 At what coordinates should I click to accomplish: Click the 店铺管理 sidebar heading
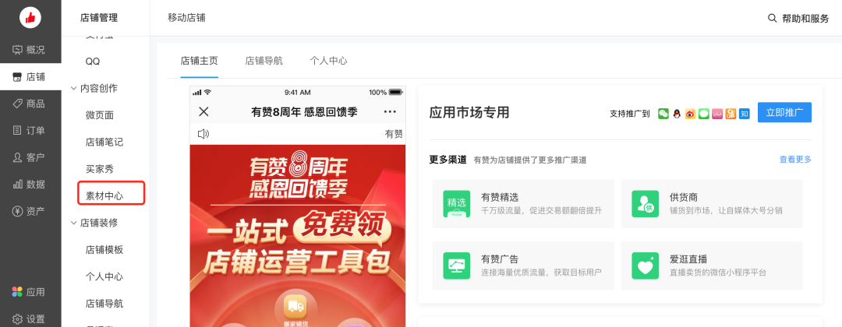(99, 18)
